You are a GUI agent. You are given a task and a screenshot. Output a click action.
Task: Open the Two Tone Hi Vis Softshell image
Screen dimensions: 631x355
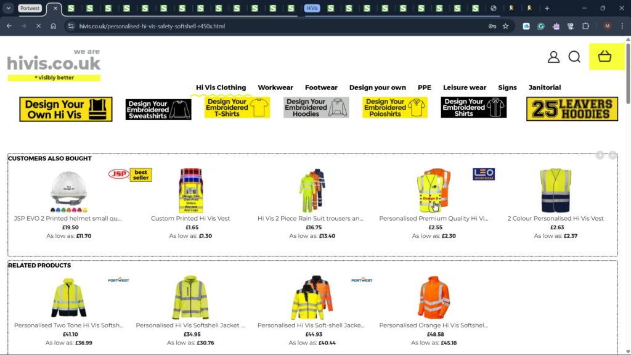pyautogui.click(x=68, y=298)
